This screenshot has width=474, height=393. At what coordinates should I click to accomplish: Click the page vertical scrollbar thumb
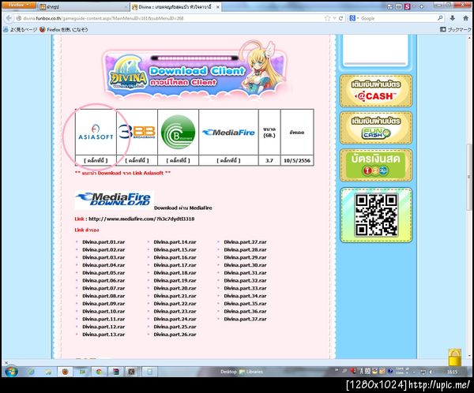(468, 177)
